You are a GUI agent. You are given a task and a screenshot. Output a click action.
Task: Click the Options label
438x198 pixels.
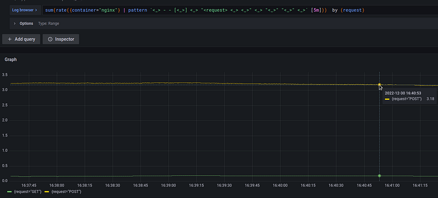pos(26,23)
